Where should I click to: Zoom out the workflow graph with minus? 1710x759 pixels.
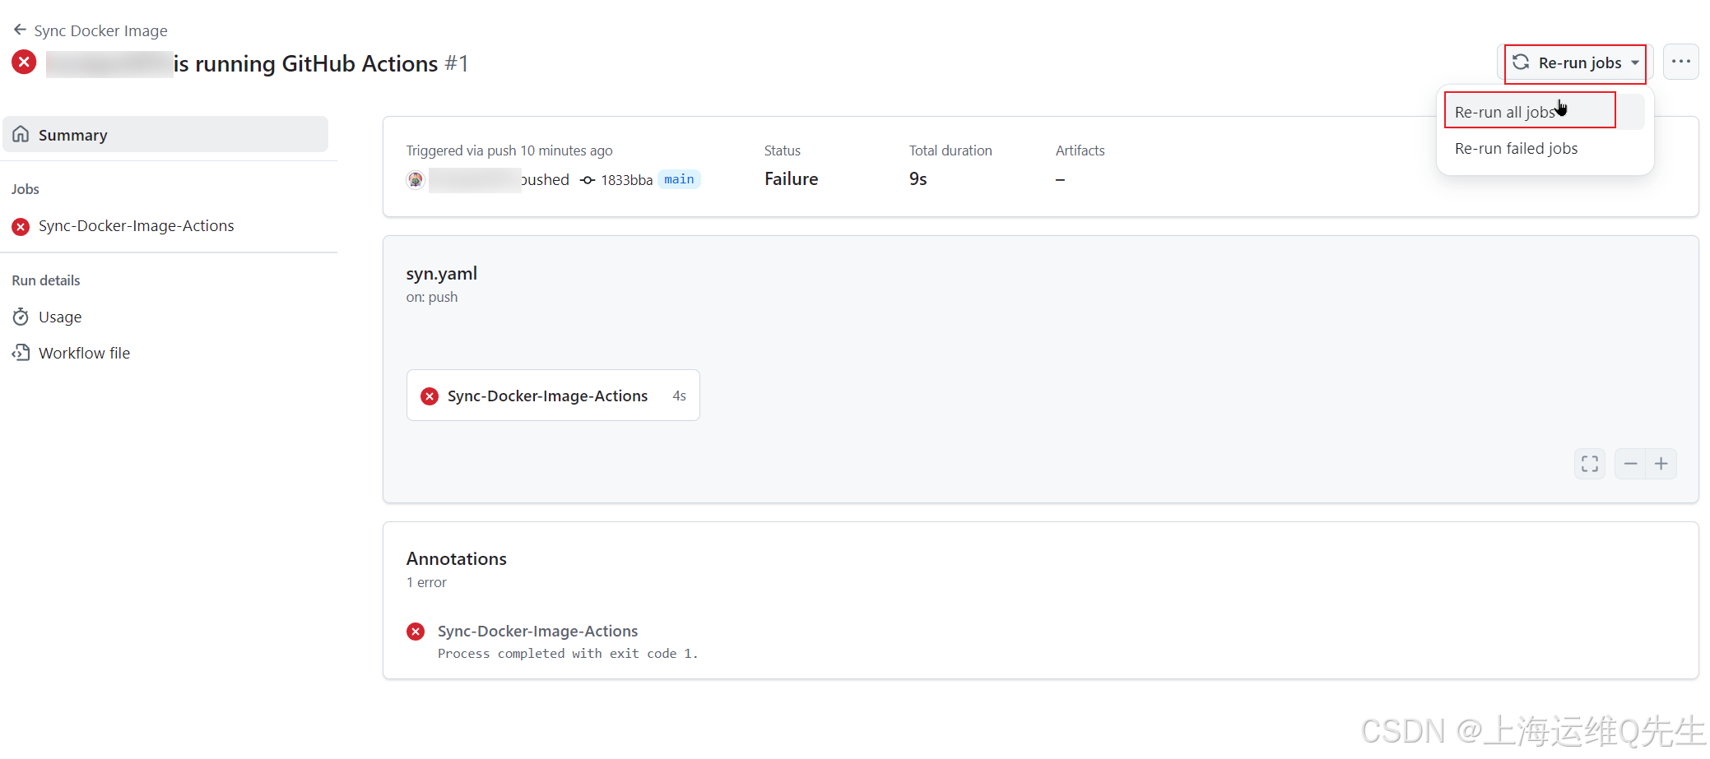(1630, 464)
